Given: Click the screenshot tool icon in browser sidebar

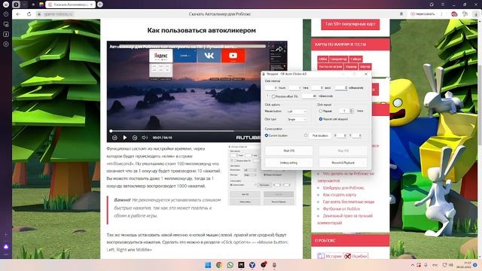Looking at the screenshot, I should [6, 24].
